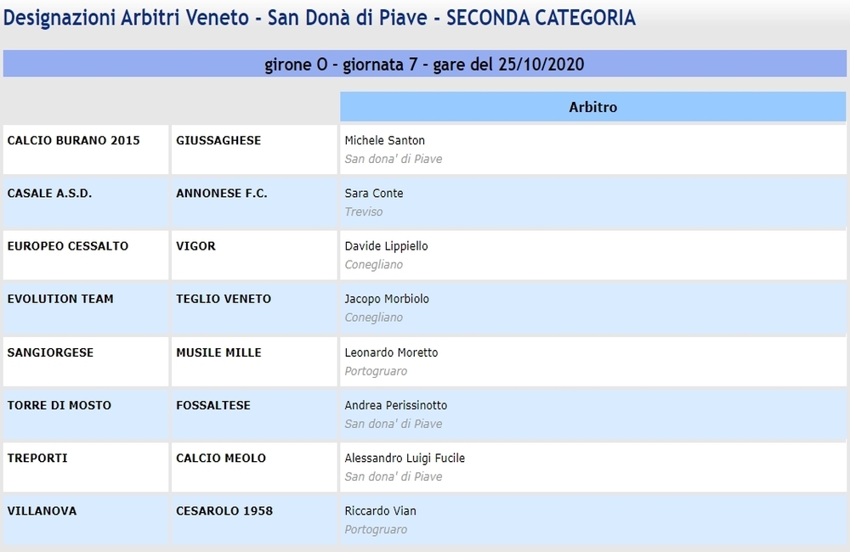Select EUROPEO CESSALTO team cell
850x552 pixels.
coord(86,255)
